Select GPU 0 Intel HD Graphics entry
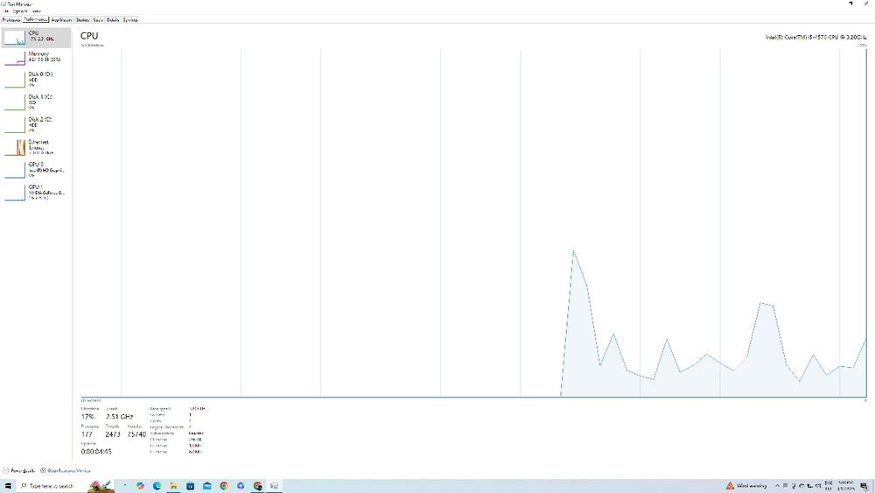Image resolution: width=875 pixels, height=493 pixels. click(36, 169)
